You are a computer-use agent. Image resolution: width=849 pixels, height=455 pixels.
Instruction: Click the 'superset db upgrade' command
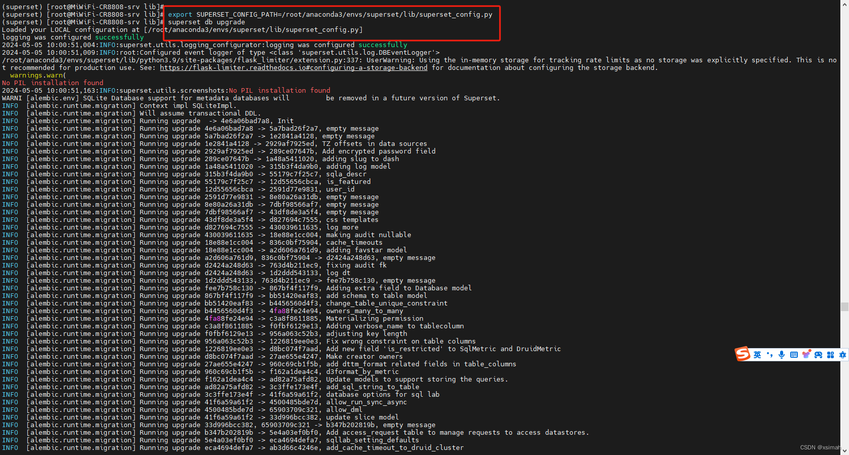[207, 22]
